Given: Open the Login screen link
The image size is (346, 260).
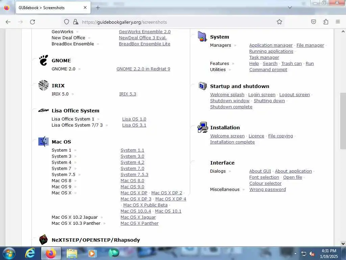Looking at the screenshot, I should (x=262, y=95).
